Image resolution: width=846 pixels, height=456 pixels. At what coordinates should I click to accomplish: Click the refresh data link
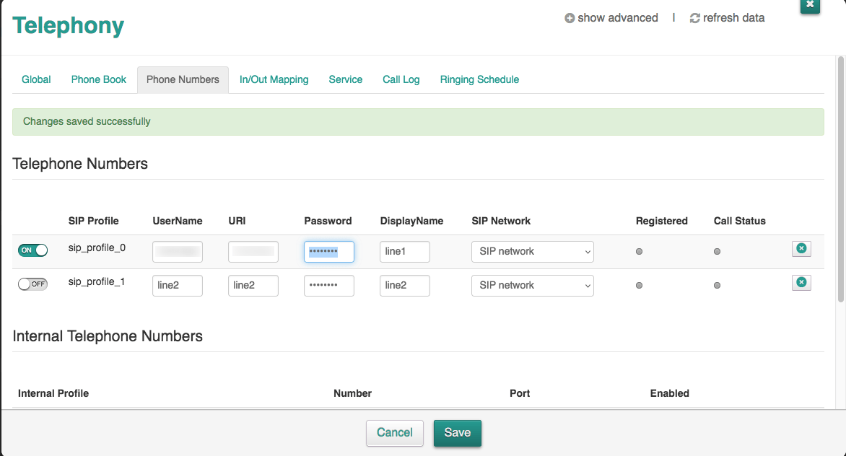click(734, 18)
